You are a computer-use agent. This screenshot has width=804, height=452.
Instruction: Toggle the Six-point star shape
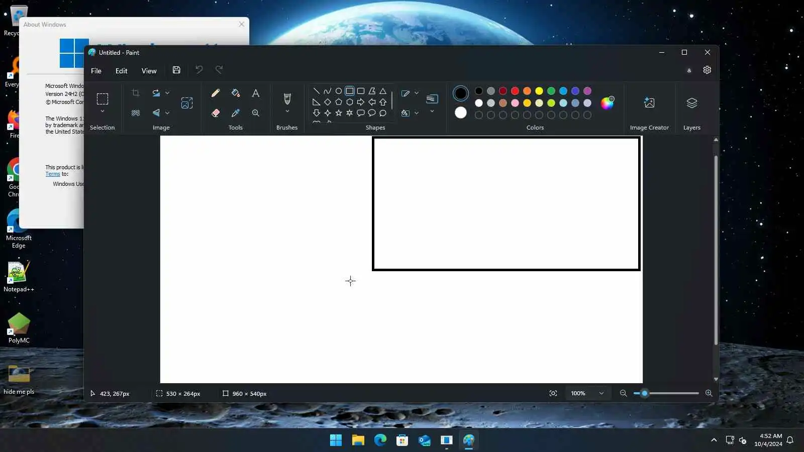(350, 113)
